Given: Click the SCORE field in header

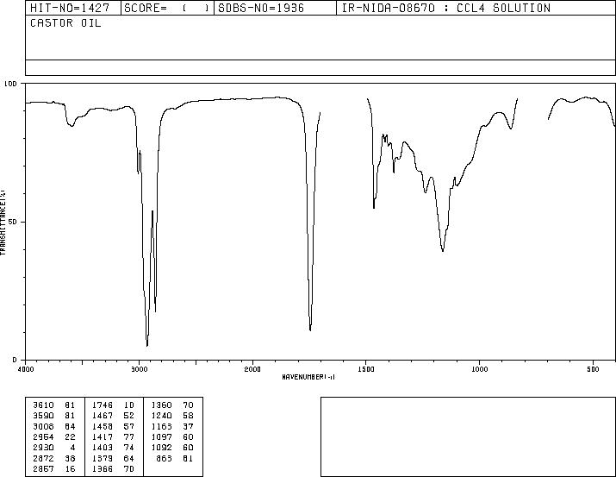Looking at the screenshot, I should point(167,8).
